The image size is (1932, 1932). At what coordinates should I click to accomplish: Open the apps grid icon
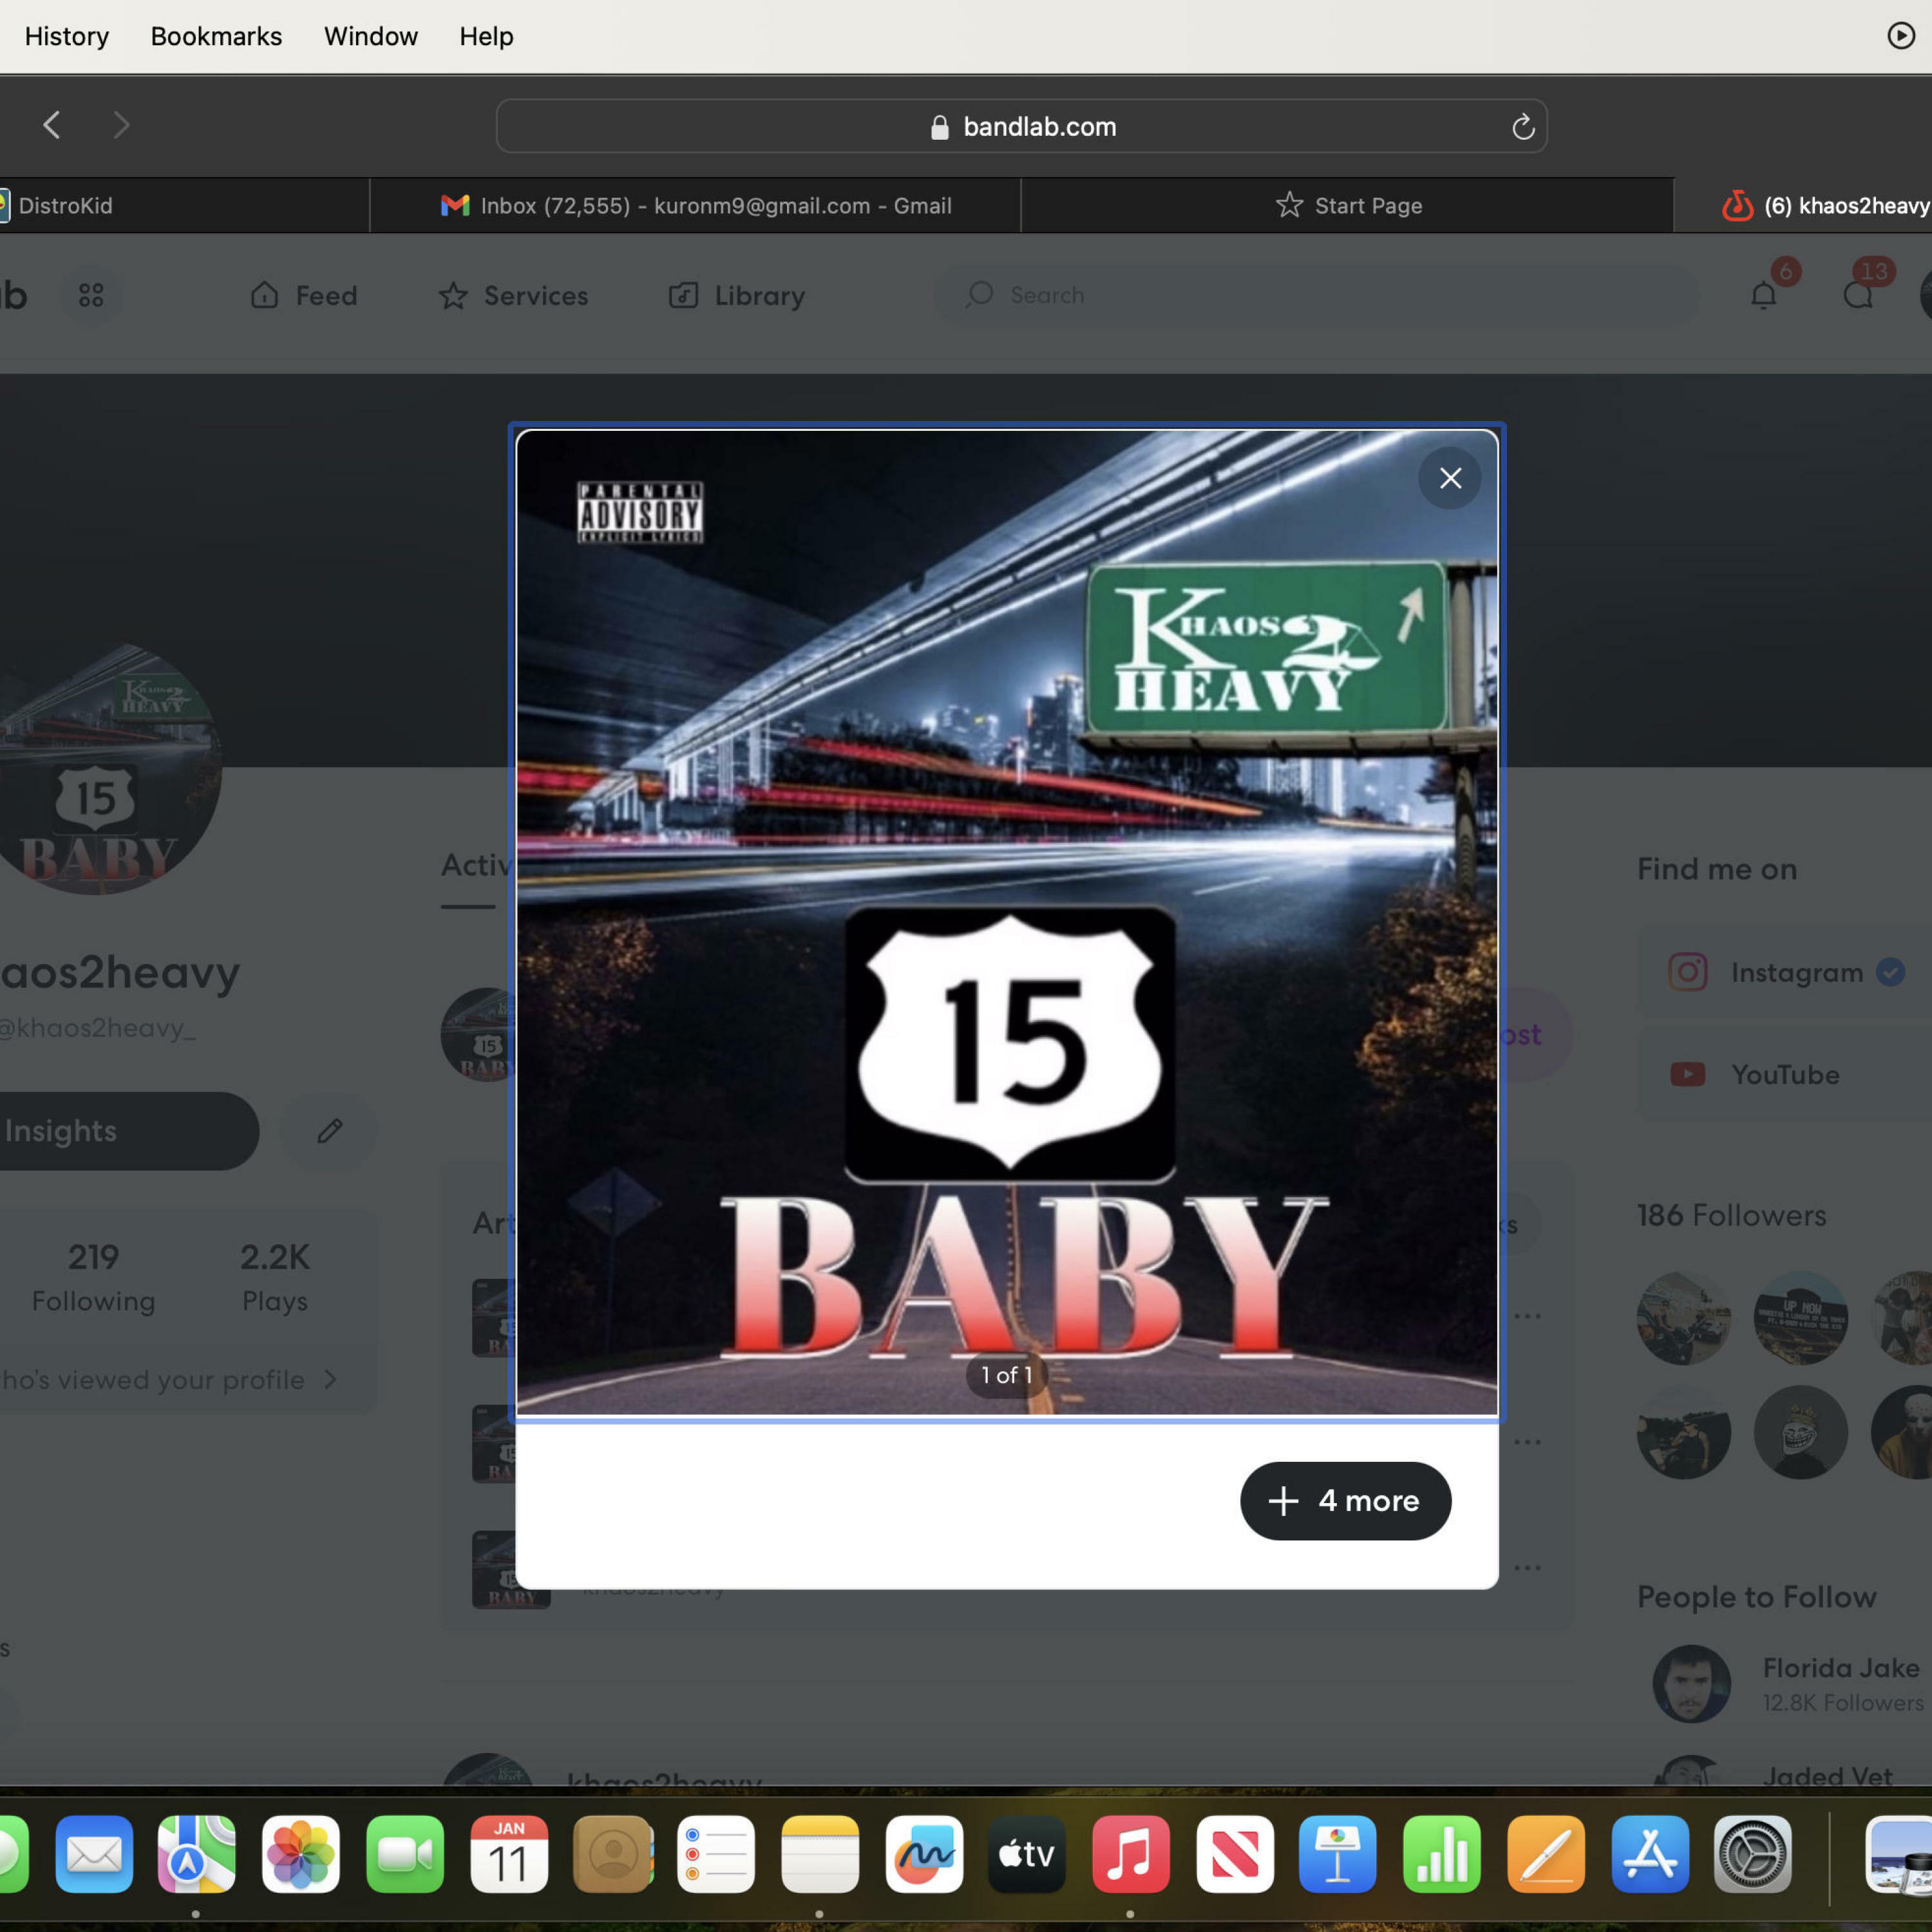[x=91, y=295]
